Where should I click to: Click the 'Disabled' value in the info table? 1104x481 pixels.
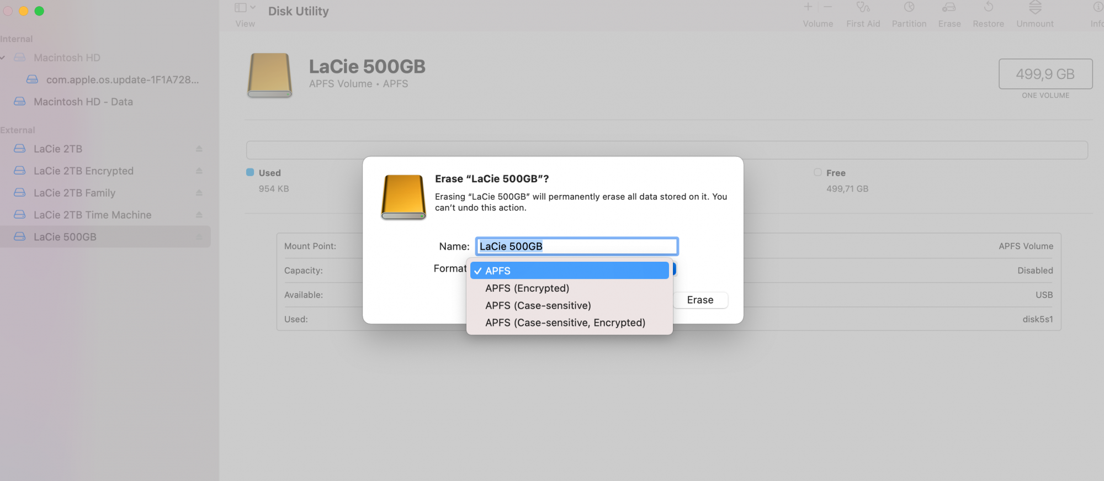(x=1036, y=271)
